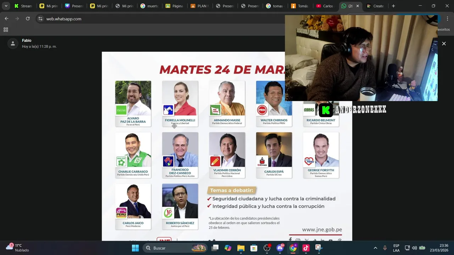Open Microsoft Store from the taskbar
This screenshot has height=255, width=454.
[x=254, y=248]
